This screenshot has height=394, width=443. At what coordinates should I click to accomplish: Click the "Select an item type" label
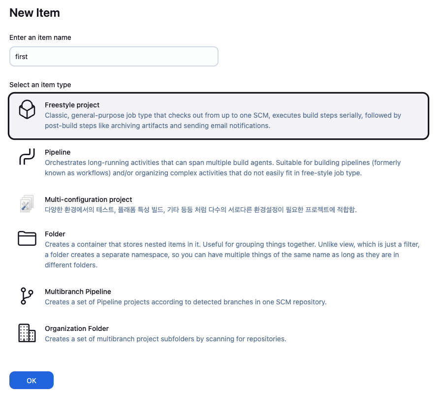(40, 85)
